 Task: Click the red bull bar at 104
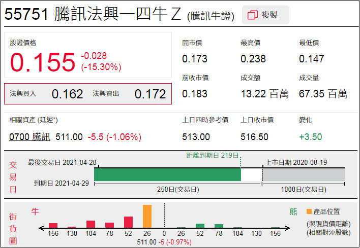pos(91,224)
